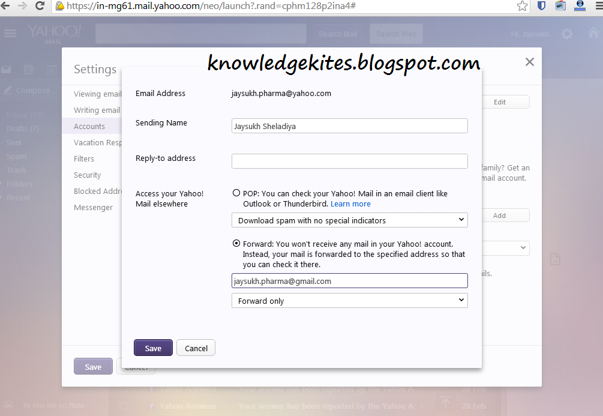Click the Learn more link
The width and height of the screenshot is (603, 416).
[x=351, y=203]
